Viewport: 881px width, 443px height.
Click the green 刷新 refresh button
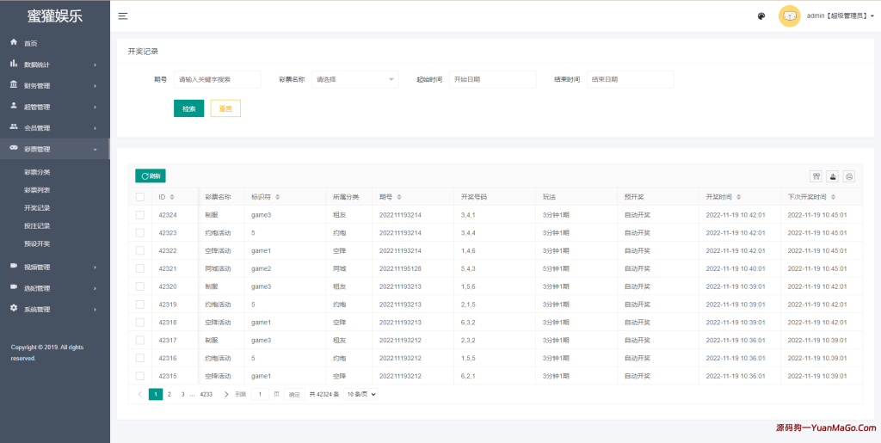click(151, 176)
